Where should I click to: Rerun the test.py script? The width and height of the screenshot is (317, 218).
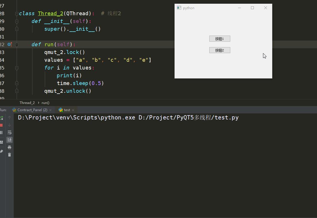[2, 118]
